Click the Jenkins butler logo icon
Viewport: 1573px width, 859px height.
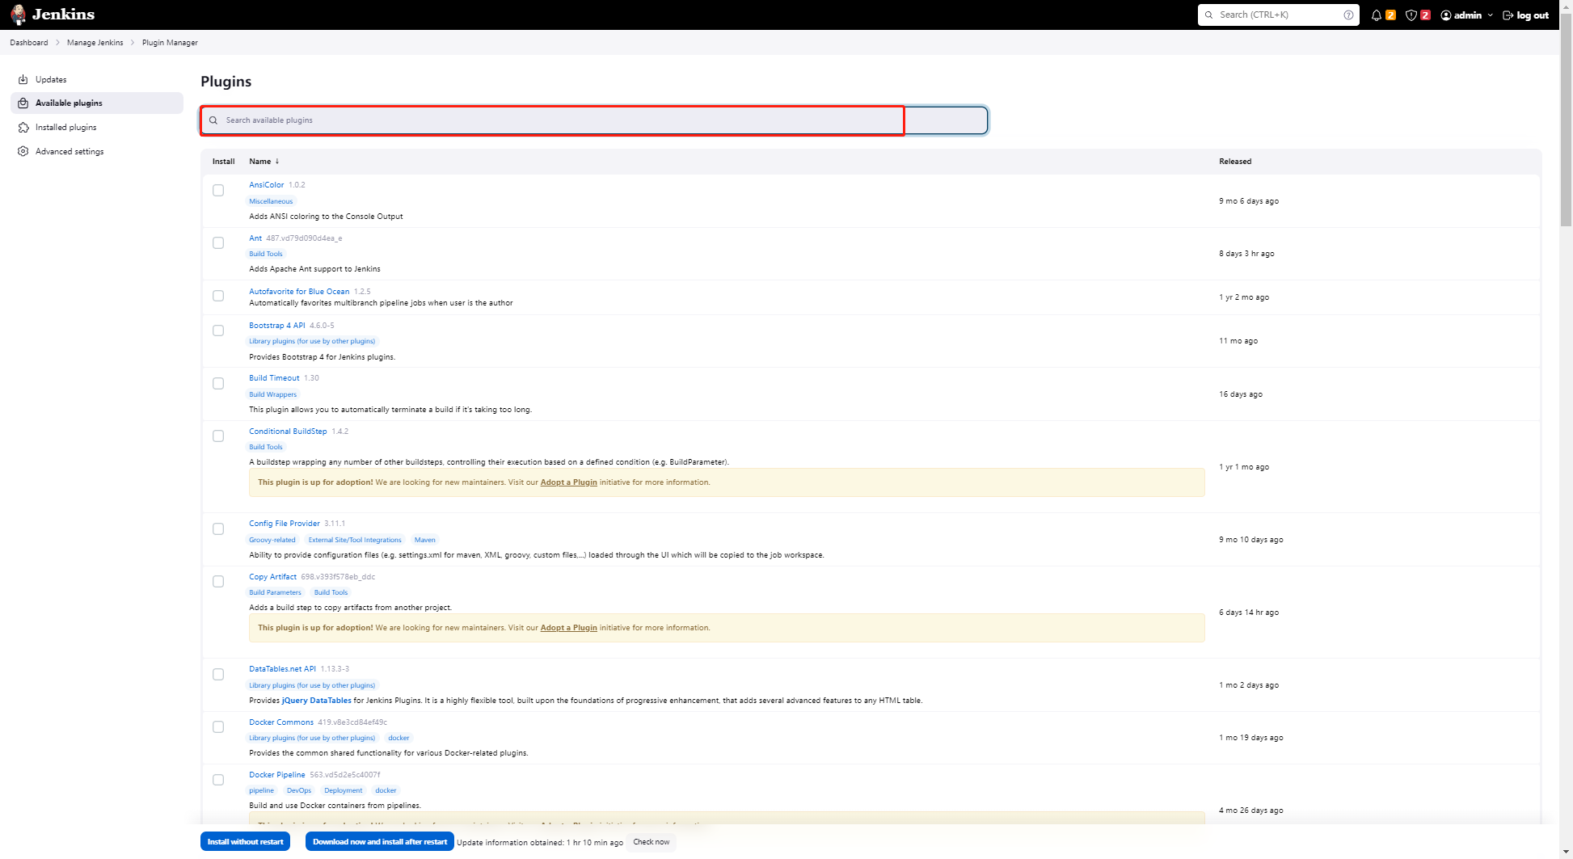tap(18, 15)
